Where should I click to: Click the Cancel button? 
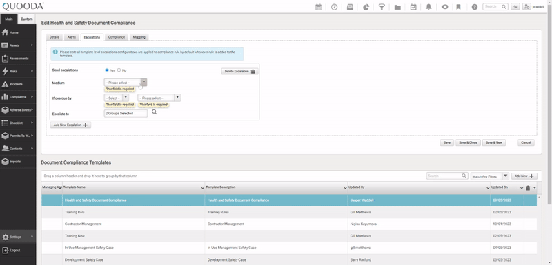pyautogui.click(x=526, y=142)
